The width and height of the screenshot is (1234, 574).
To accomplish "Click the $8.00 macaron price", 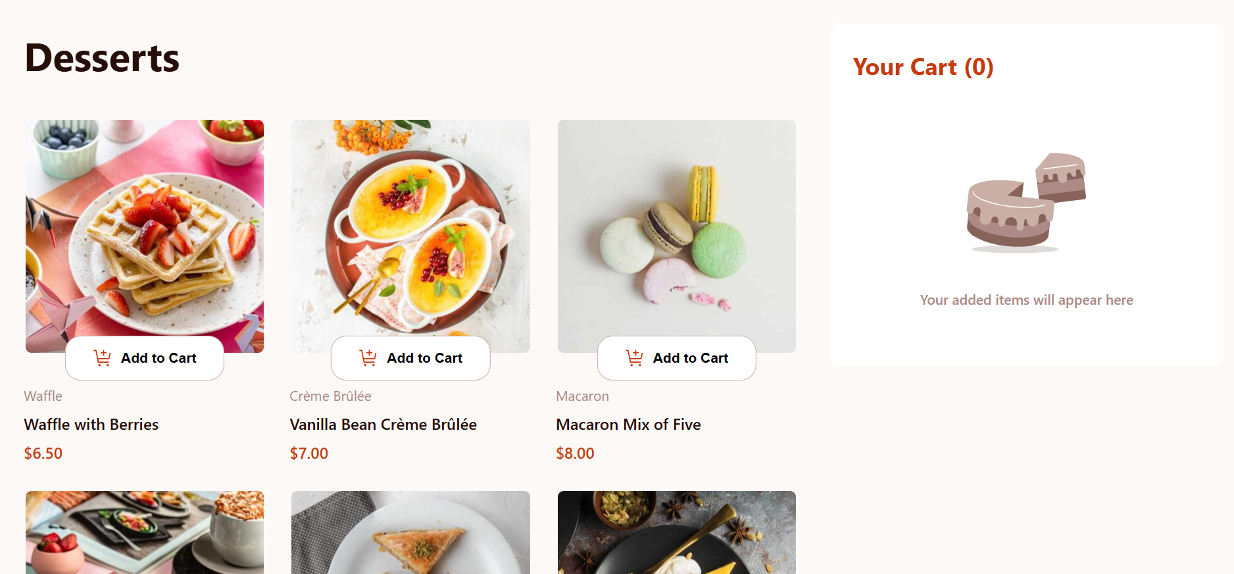I will click(575, 454).
